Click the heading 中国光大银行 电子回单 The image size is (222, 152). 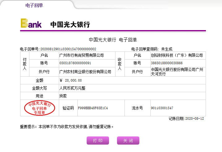click(x=113, y=40)
